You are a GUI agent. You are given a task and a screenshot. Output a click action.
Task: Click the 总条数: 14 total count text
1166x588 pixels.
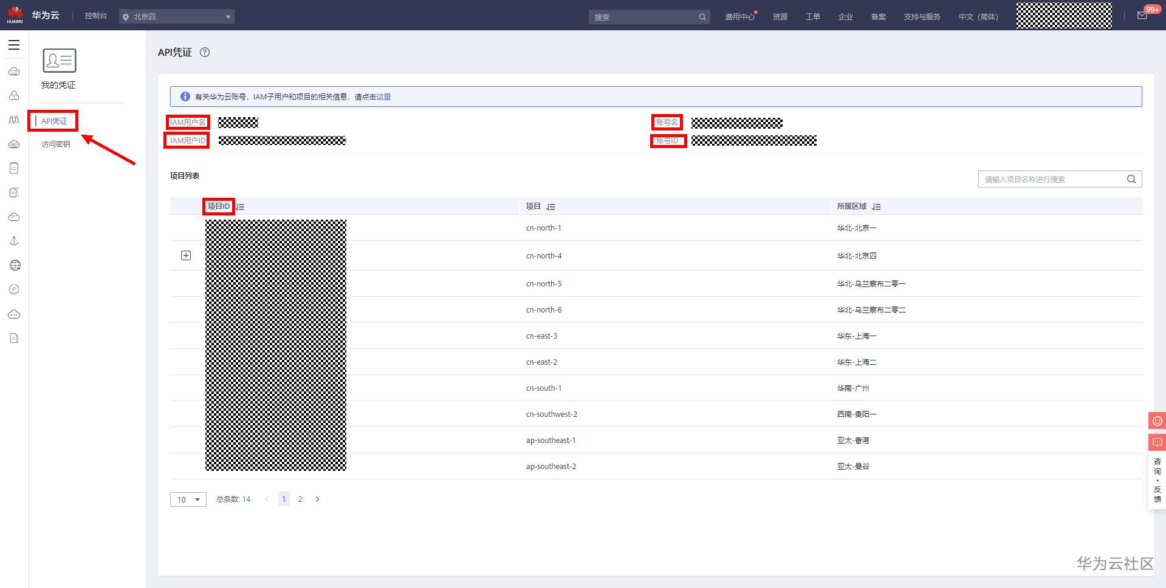click(x=233, y=499)
